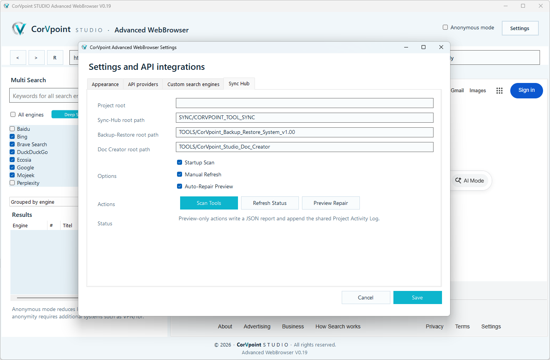The image size is (550, 360).
Task: Uncheck DuckDuckGo engine
Action: 12,152
